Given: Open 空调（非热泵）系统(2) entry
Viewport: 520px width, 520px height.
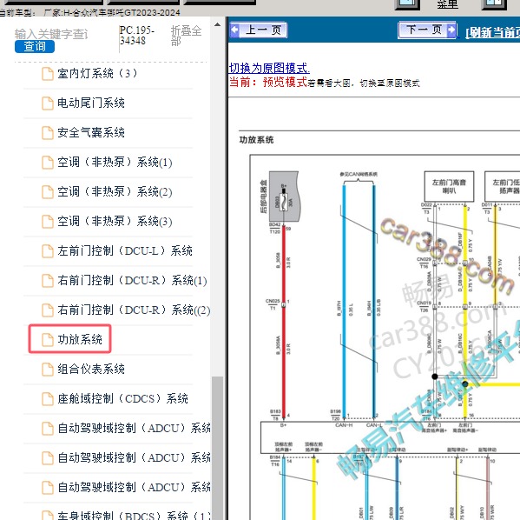Looking at the screenshot, I should tap(115, 191).
